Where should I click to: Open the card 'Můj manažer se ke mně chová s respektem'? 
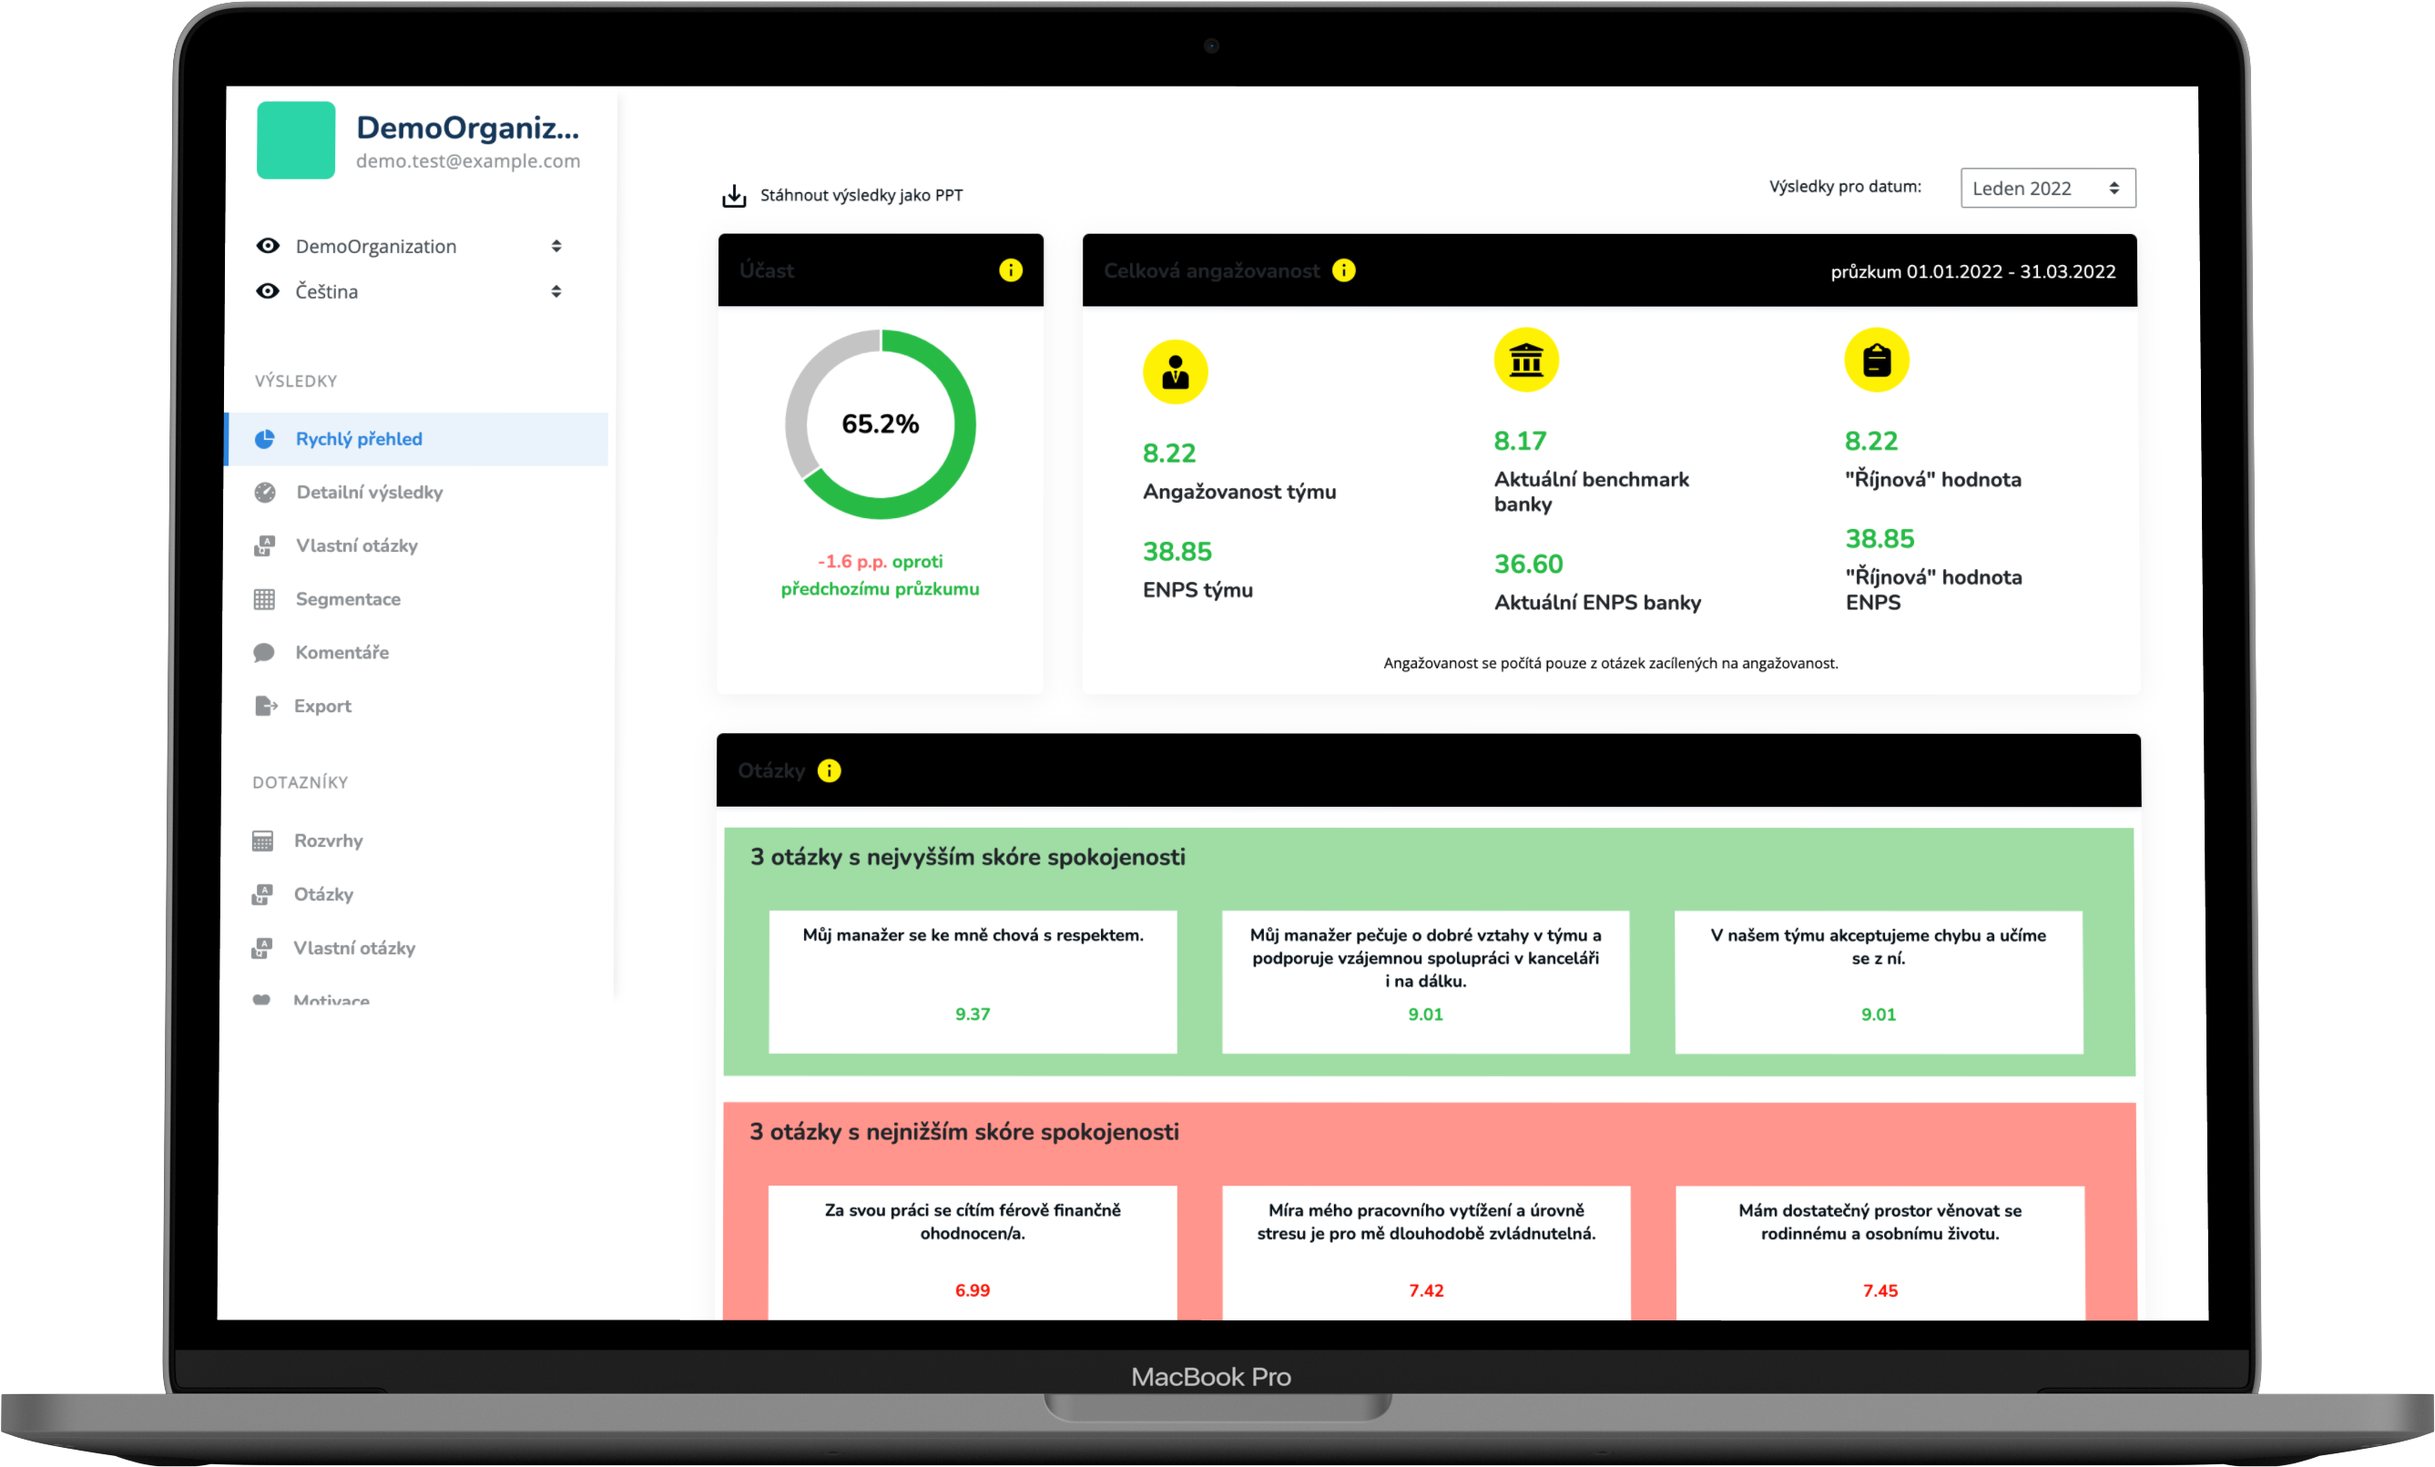pyautogui.click(x=973, y=983)
